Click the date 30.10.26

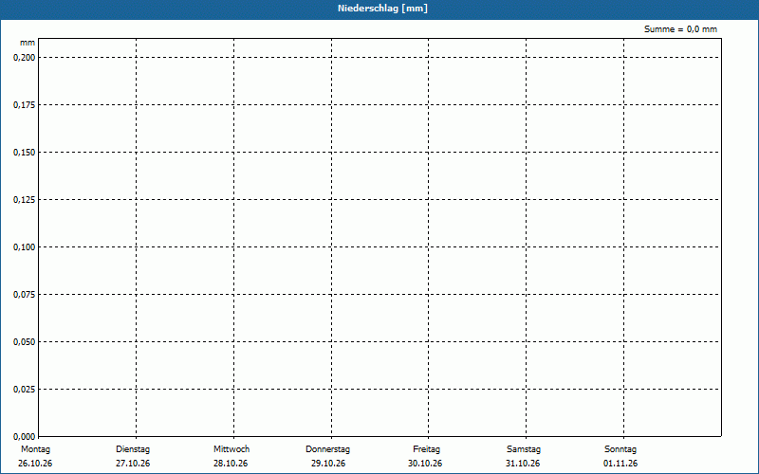click(x=425, y=464)
